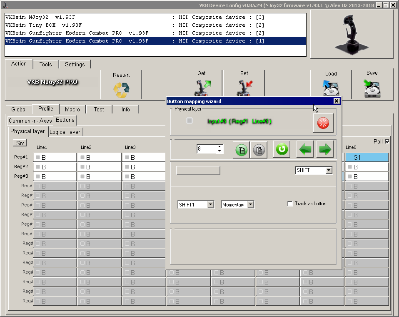This screenshot has height=317, width=399.
Task: Select the Logical layer tab
Action: click(x=65, y=132)
